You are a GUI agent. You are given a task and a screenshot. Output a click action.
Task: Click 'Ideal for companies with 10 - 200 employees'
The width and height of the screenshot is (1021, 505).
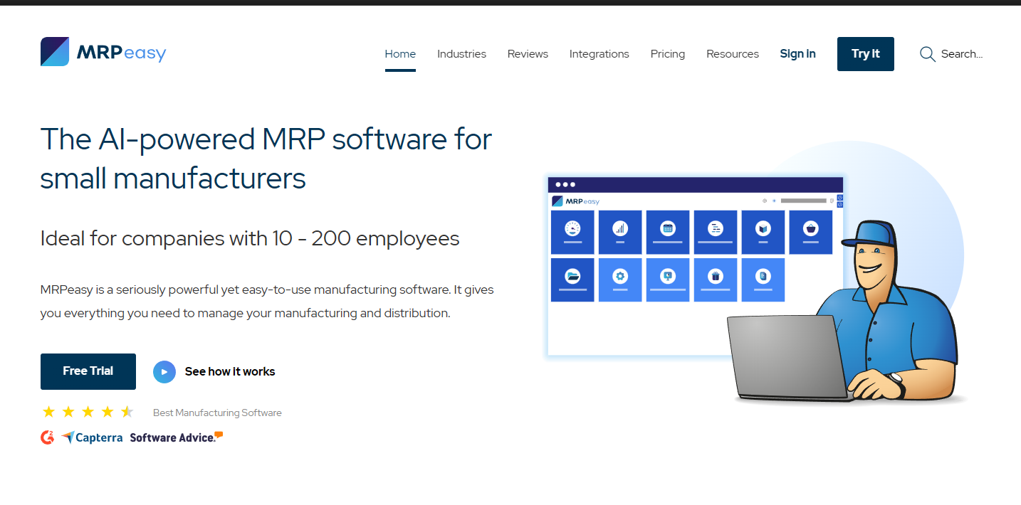pos(250,238)
